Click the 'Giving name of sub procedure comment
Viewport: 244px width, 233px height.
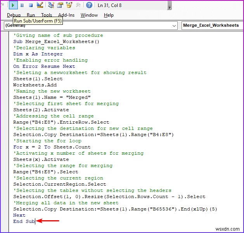click(x=58, y=35)
